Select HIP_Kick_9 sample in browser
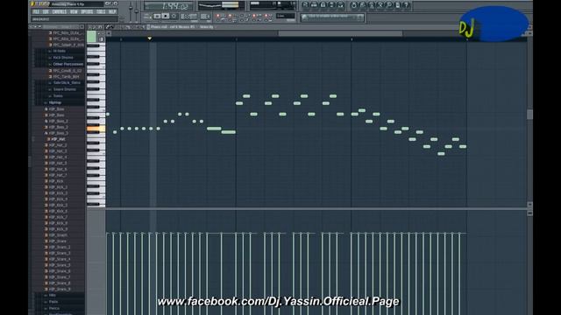 [x=58, y=229]
